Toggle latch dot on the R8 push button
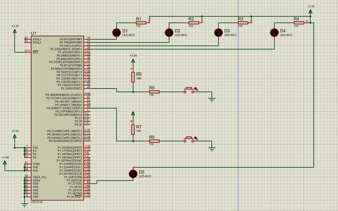338x211 pixels. [195, 138]
